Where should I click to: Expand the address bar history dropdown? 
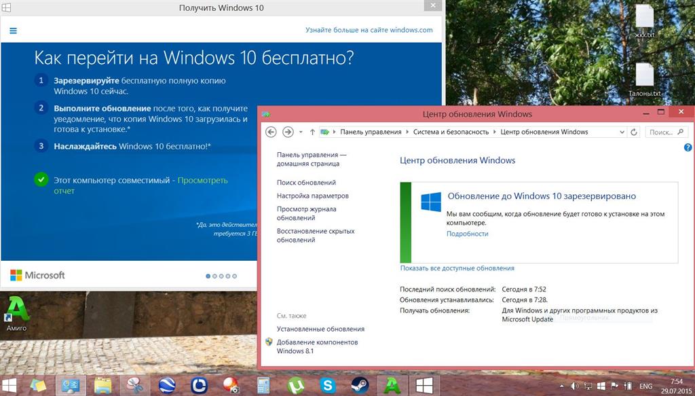(622, 132)
